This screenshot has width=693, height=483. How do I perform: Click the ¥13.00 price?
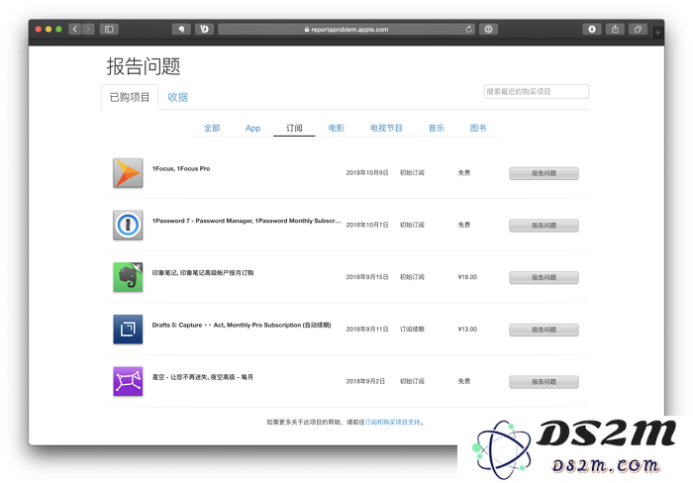(467, 330)
